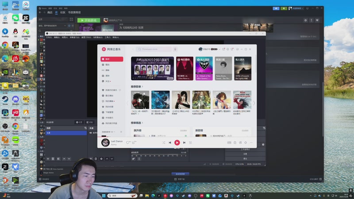This screenshot has height=199, width=354.
Task: Open 社区 tab in Steam
Action: 63,12
